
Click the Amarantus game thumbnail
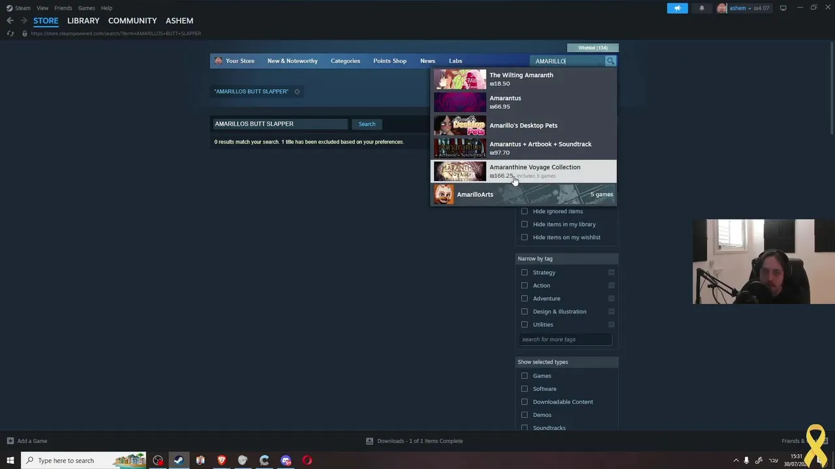460,102
